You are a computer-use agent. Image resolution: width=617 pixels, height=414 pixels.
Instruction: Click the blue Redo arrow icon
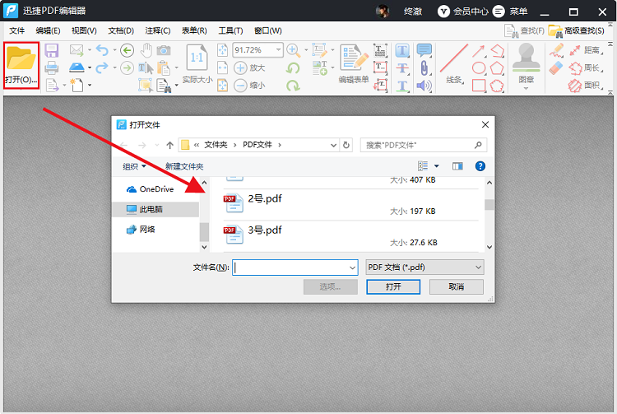[102, 67]
